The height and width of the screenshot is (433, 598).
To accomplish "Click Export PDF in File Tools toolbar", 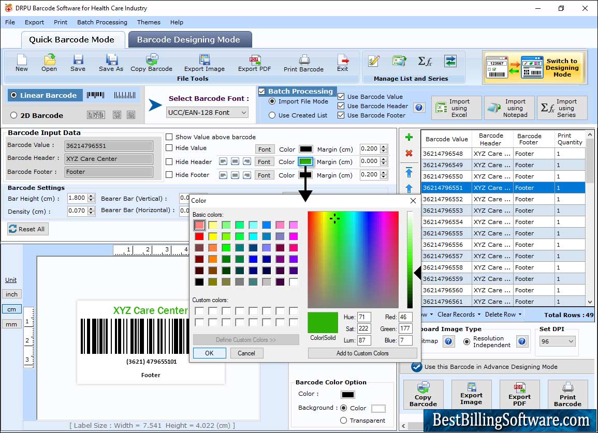I will click(254, 63).
